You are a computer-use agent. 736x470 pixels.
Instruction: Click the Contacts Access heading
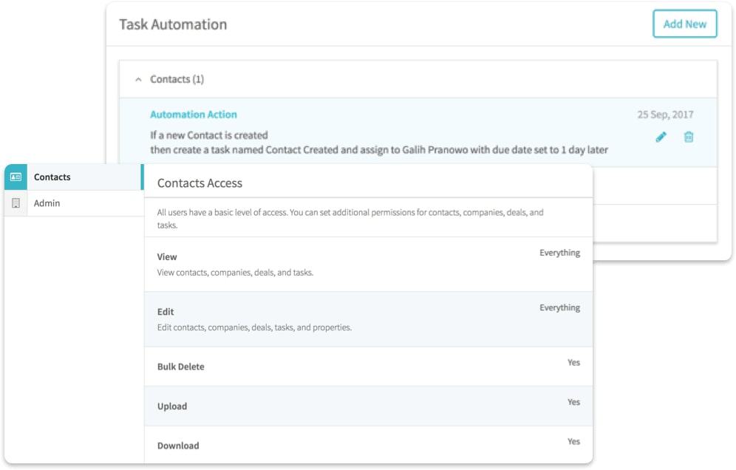point(200,183)
